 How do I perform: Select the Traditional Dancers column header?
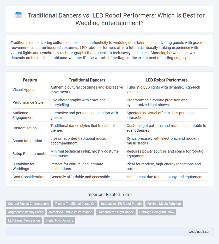(x=87, y=80)
